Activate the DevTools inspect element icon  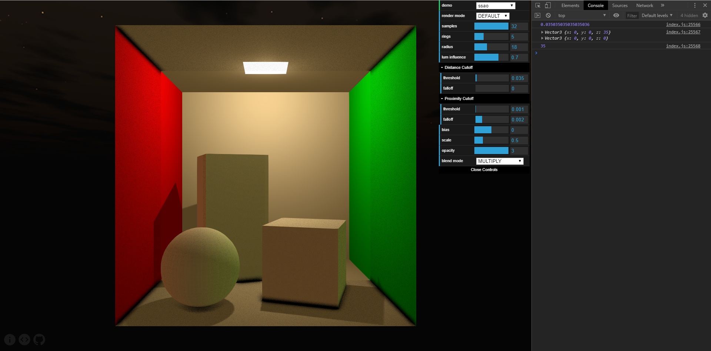click(x=538, y=5)
